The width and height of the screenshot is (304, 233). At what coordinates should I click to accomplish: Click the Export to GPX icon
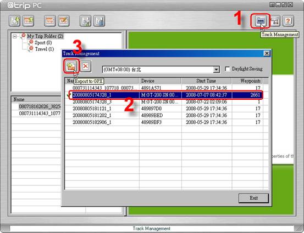[71, 66]
